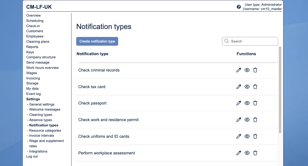Viewport: 308px width, 166px height.
Task: Click the delete trash icon for Check tax card
Action: (x=255, y=87)
